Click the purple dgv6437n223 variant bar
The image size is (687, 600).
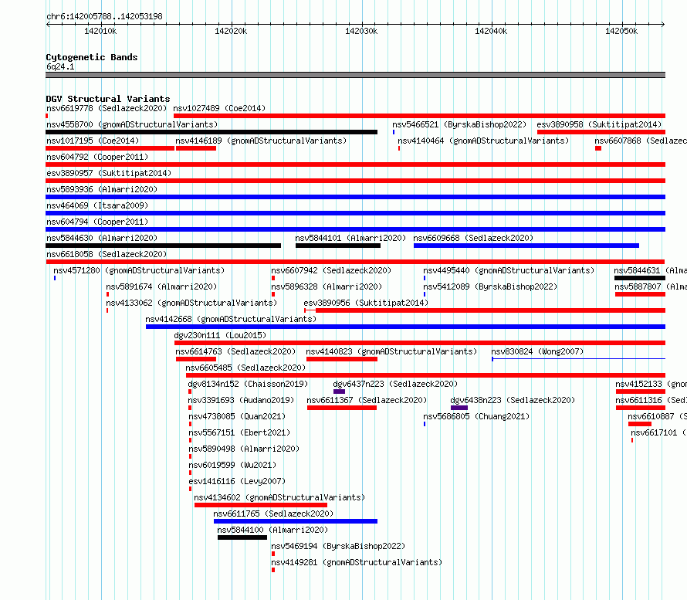pos(339,392)
